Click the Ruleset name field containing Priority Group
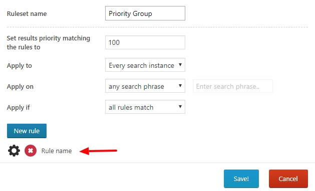Screen dimensions: 315x191 [x=145, y=13]
